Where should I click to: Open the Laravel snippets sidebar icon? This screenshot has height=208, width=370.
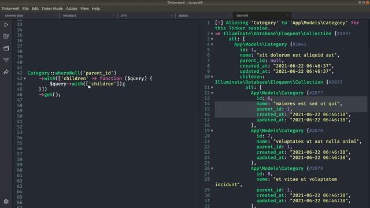[6, 36]
